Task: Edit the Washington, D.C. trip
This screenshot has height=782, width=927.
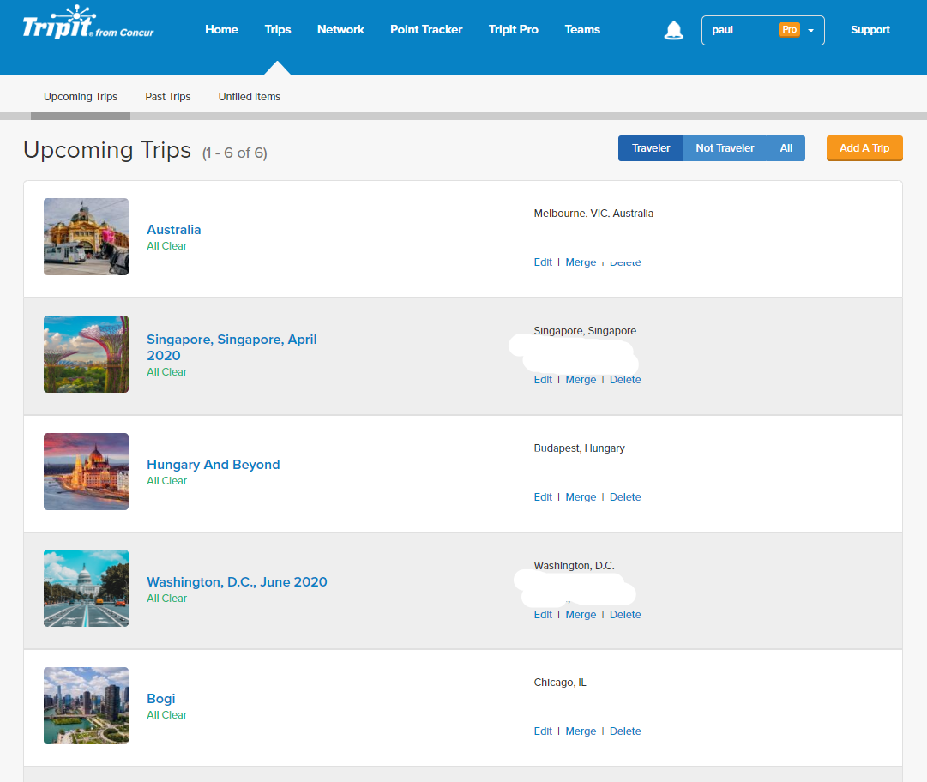Action: coord(543,614)
